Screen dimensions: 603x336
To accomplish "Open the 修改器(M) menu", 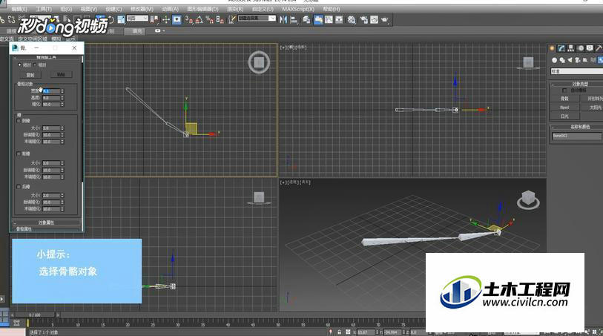I will (x=142, y=9).
